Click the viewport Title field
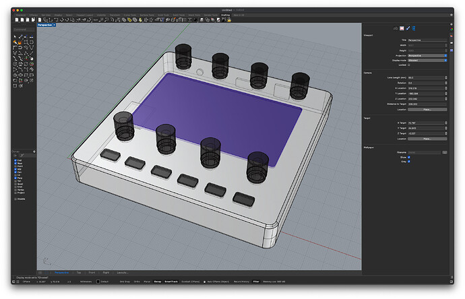 tap(427, 40)
